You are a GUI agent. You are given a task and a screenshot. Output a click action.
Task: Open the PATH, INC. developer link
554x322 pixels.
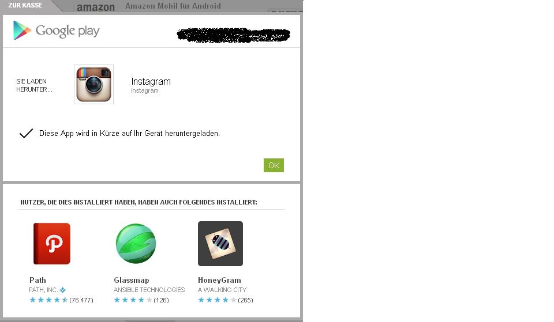point(43,290)
